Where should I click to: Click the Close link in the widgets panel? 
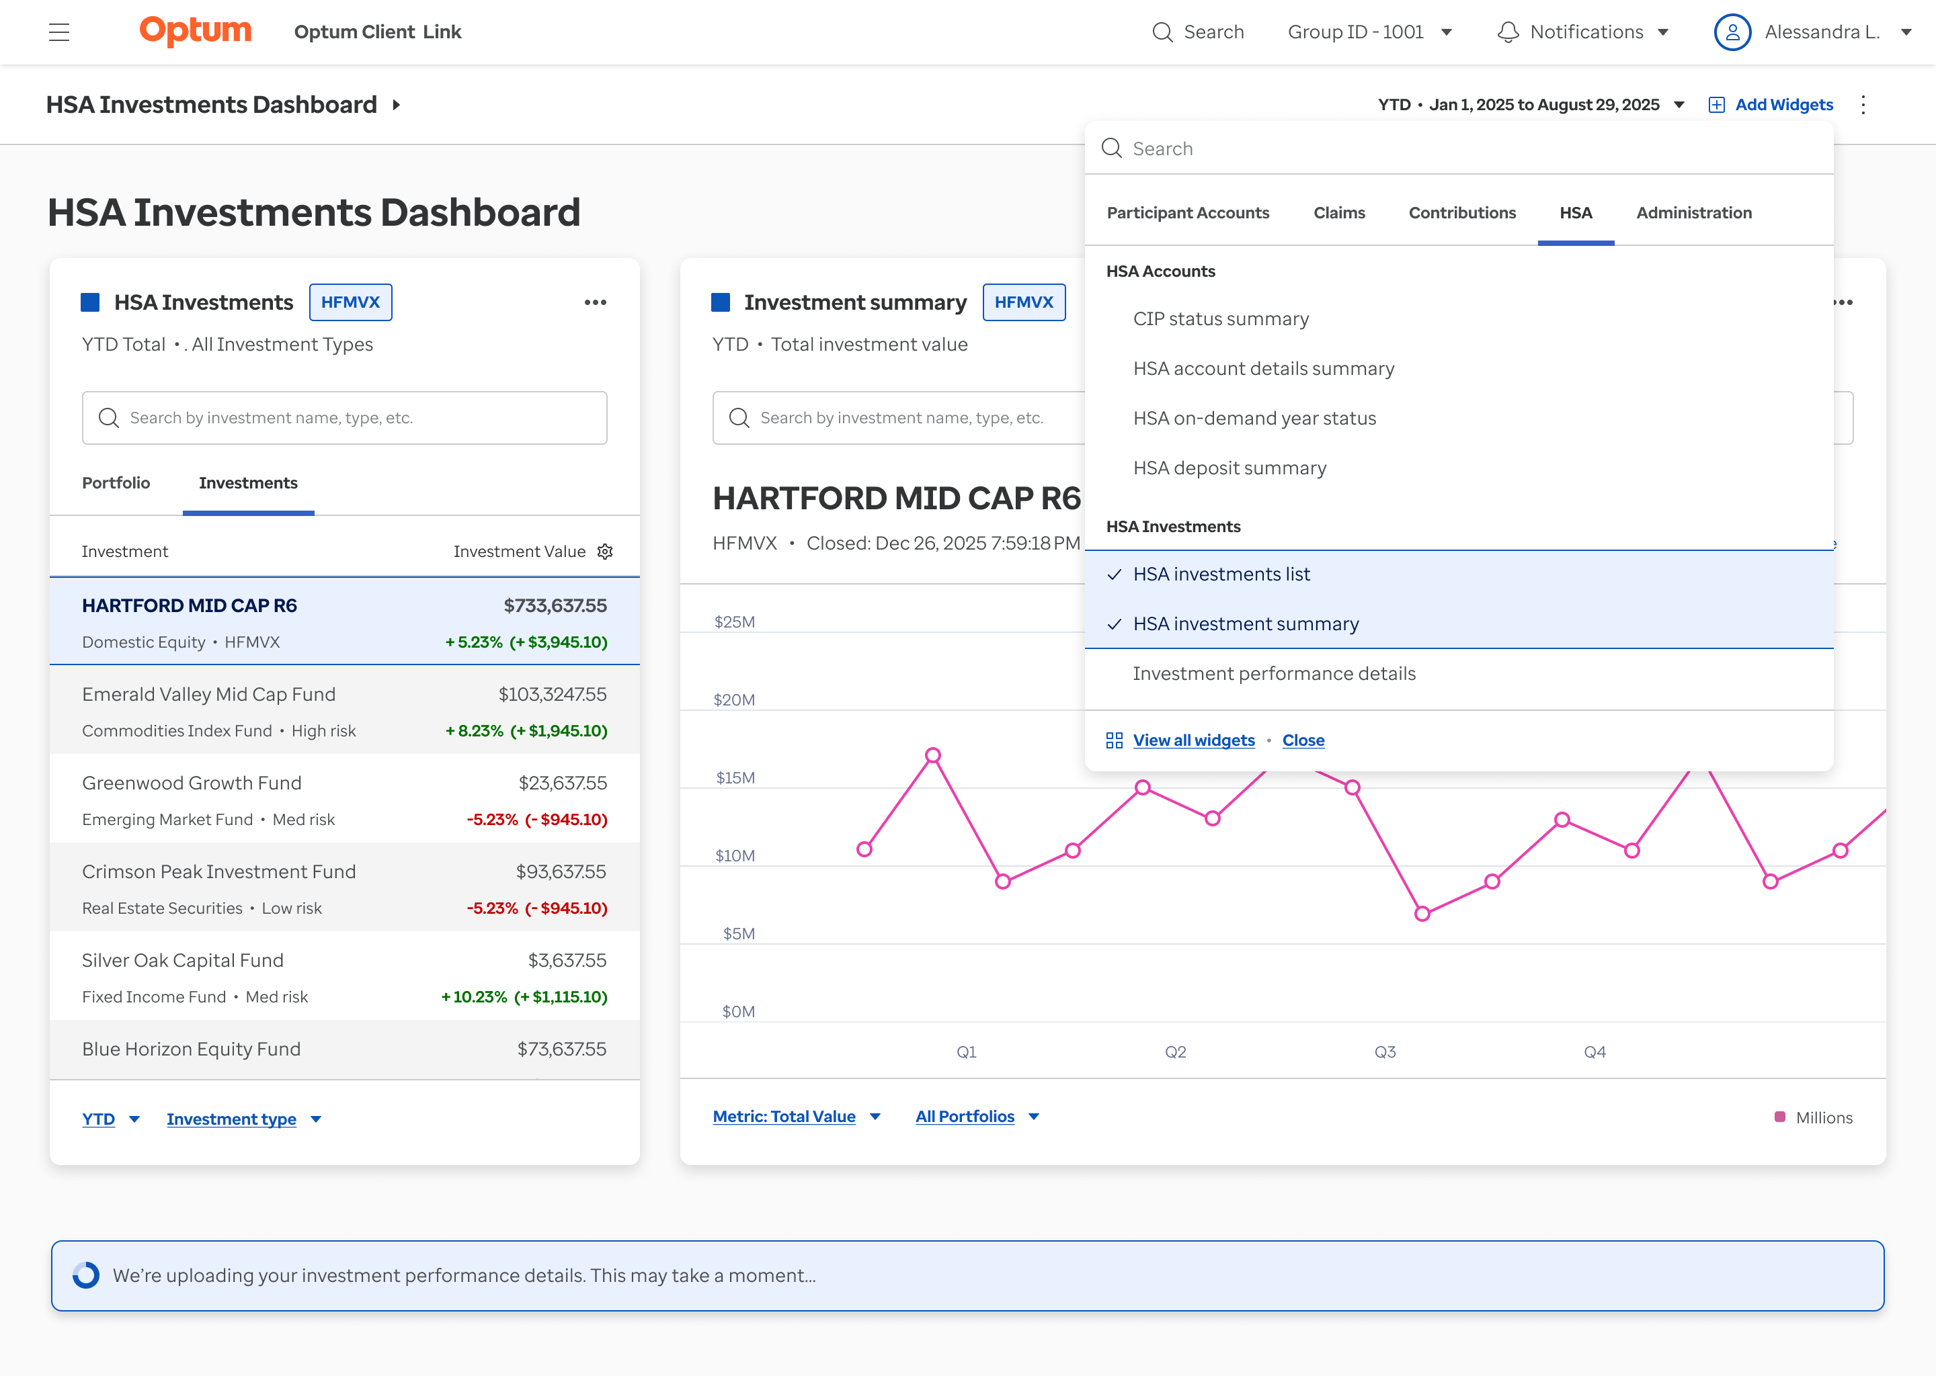pos(1302,740)
